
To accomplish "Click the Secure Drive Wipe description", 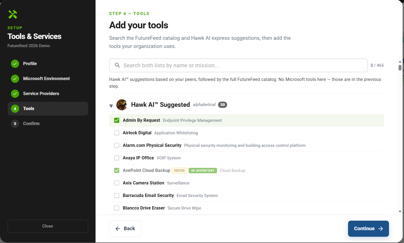I will click(184, 208).
